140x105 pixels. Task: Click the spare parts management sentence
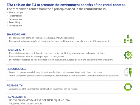37,56
